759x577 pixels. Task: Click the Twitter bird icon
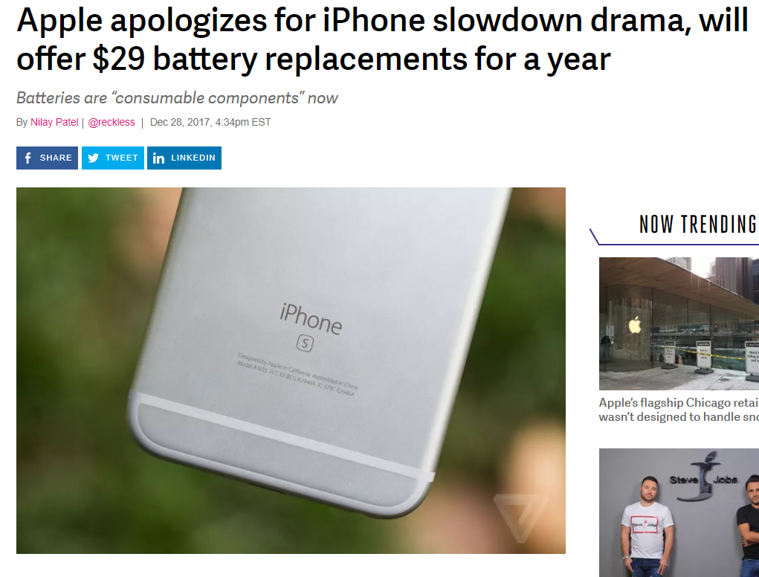coord(94,158)
